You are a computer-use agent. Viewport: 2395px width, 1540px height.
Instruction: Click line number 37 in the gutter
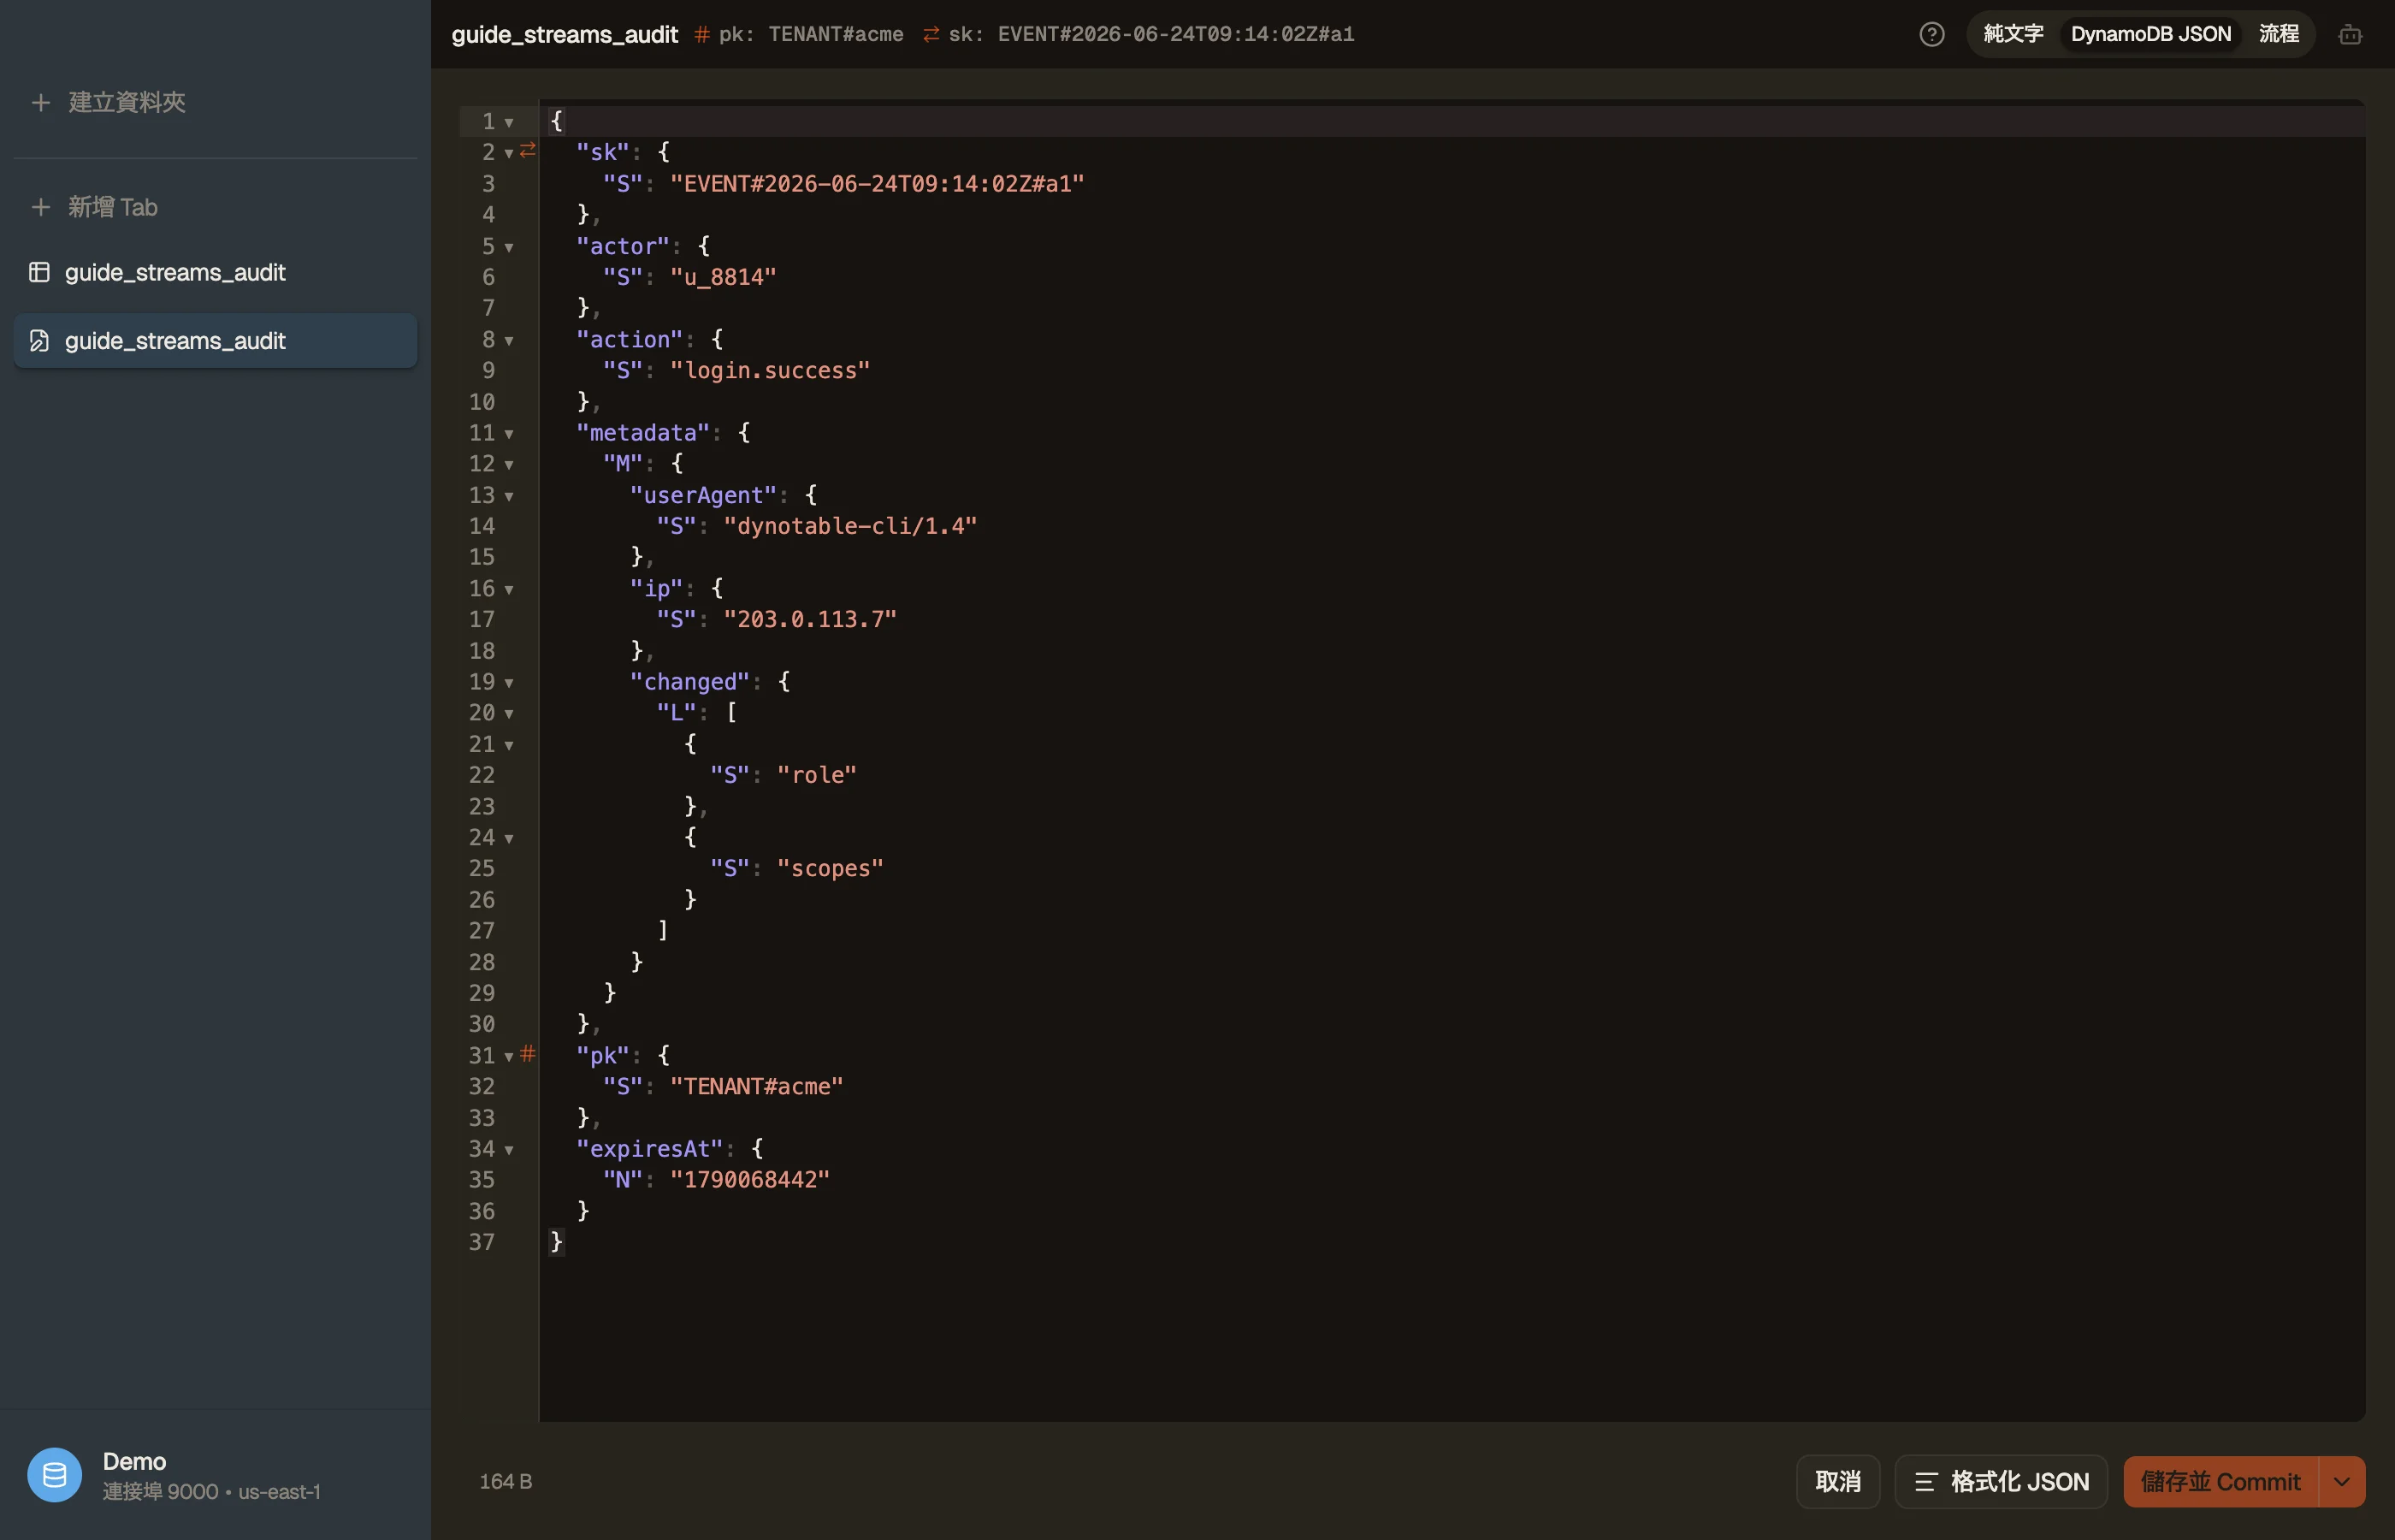tap(482, 1242)
